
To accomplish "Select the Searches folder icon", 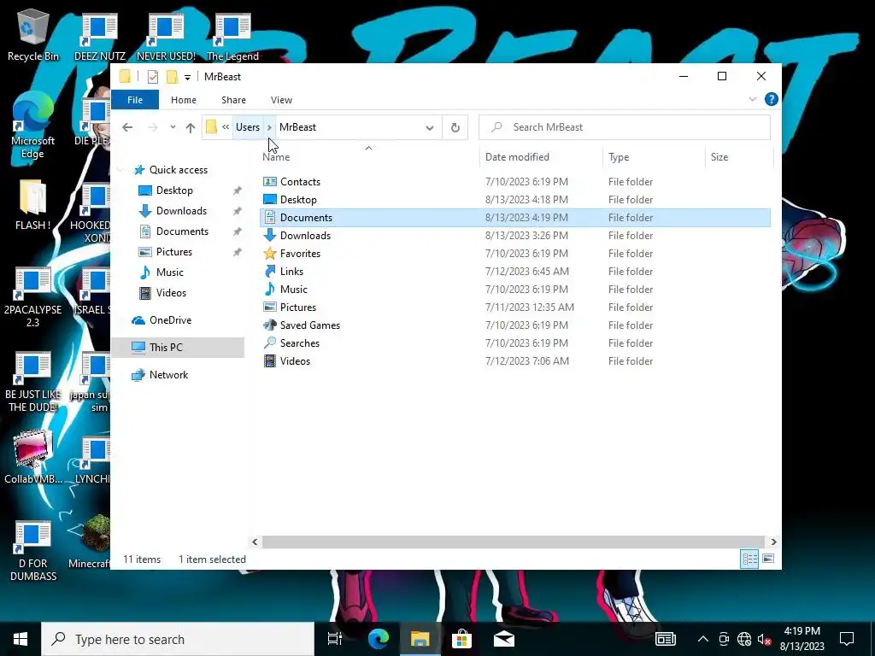I will point(270,343).
